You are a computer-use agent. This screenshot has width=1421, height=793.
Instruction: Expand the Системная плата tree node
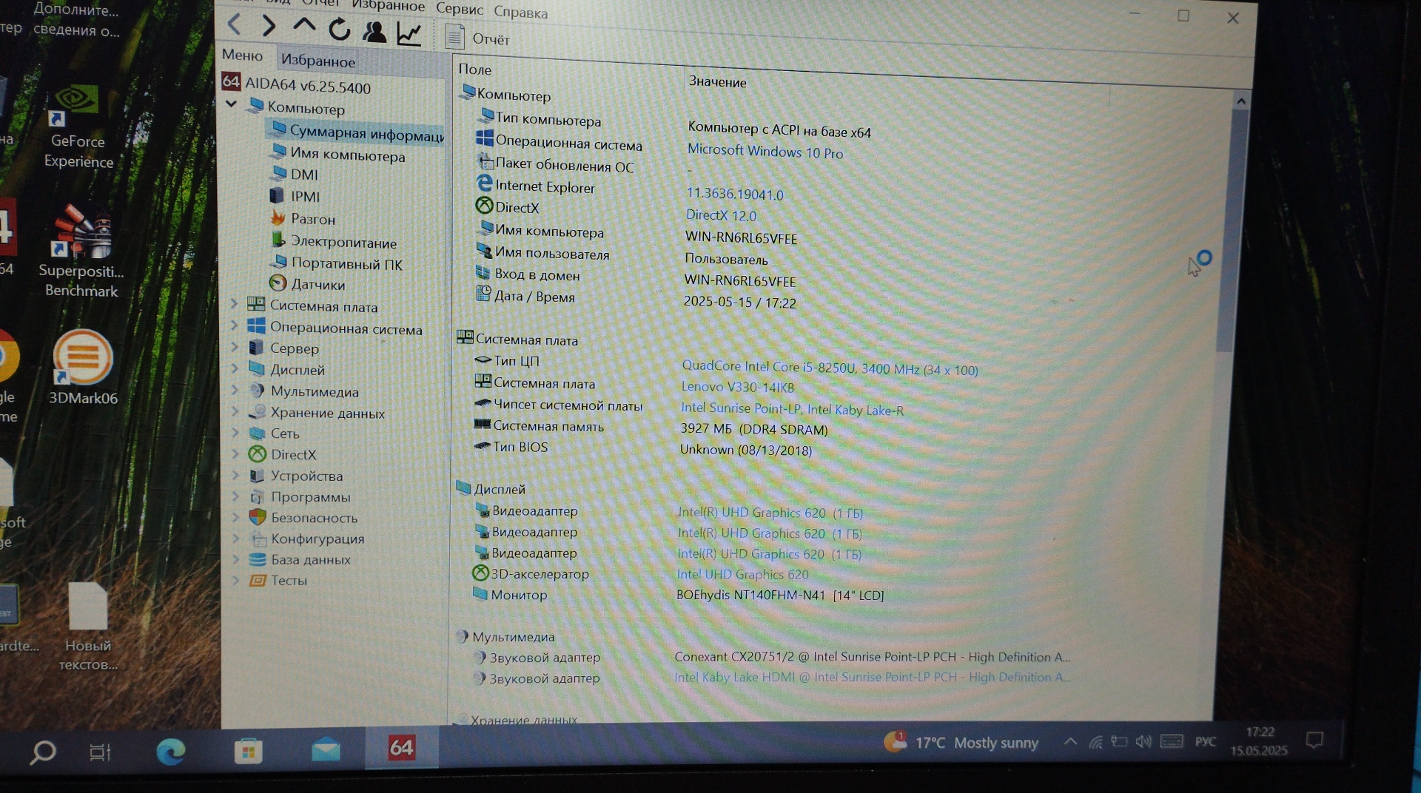pos(234,303)
